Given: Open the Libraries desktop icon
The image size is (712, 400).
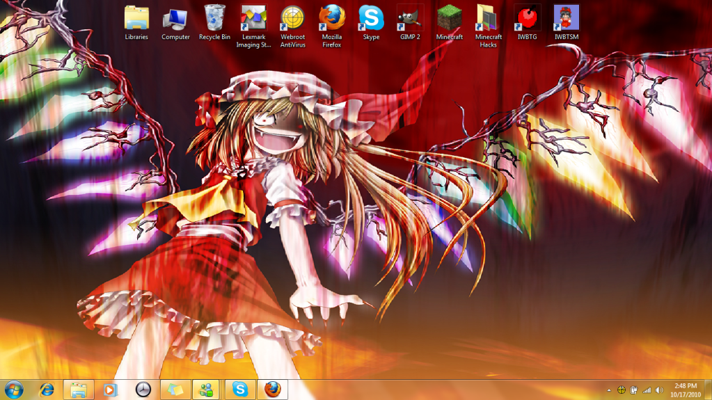Looking at the screenshot, I should pos(136,23).
